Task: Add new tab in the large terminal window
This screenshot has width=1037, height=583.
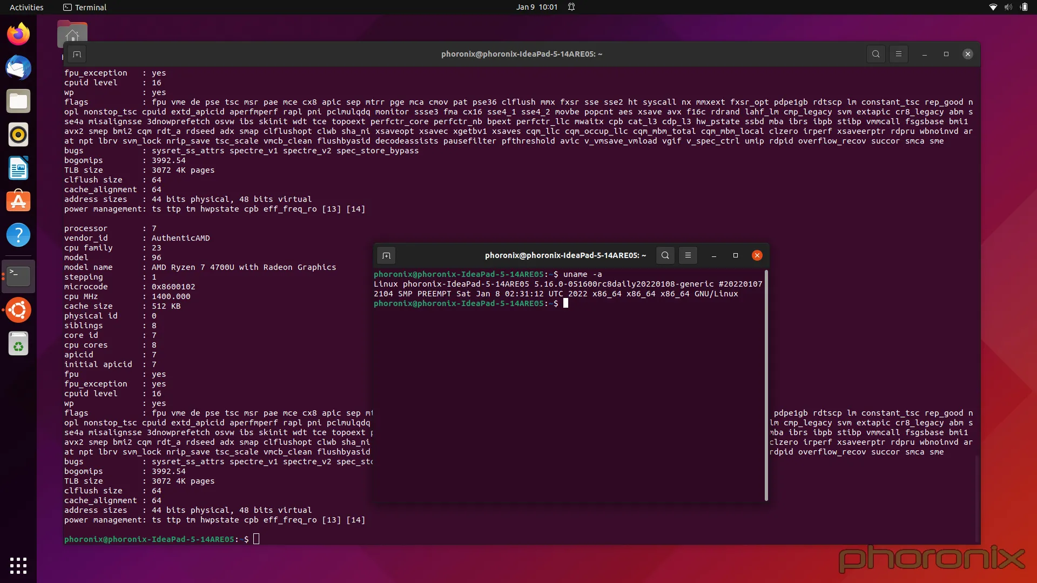Action: coord(77,54)
